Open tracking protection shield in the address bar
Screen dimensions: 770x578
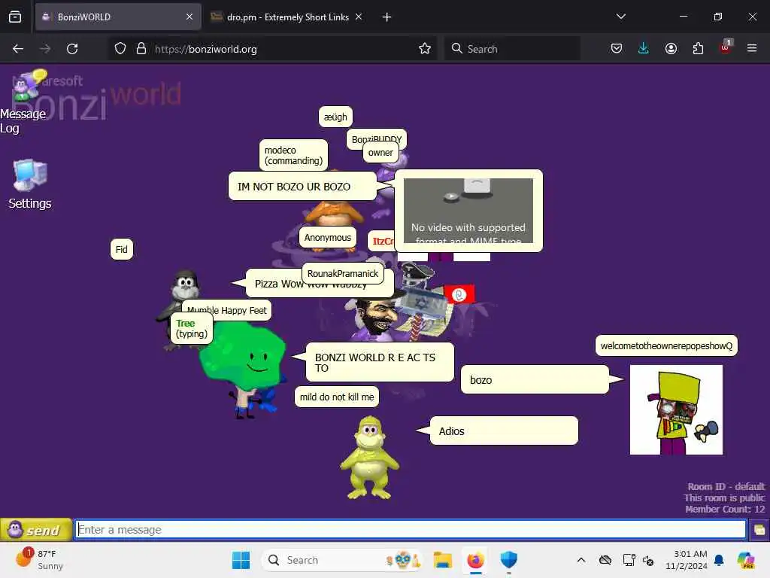click(120, 49)
